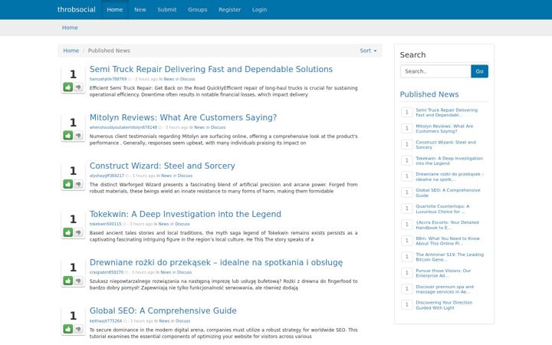Open sidebar link Construct Wizard: Steel
This screenshot has width=552, height=345.
click(x=445, y=145)
